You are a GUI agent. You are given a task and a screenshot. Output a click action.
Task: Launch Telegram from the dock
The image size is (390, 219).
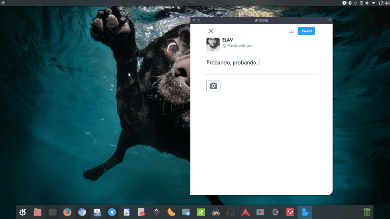pos(112,212)
